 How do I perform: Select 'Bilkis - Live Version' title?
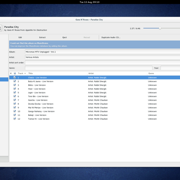[x=37, y=85]
